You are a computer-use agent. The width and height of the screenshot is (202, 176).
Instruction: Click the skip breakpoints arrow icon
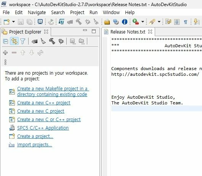pyautogui.click(x=51, y=22)
